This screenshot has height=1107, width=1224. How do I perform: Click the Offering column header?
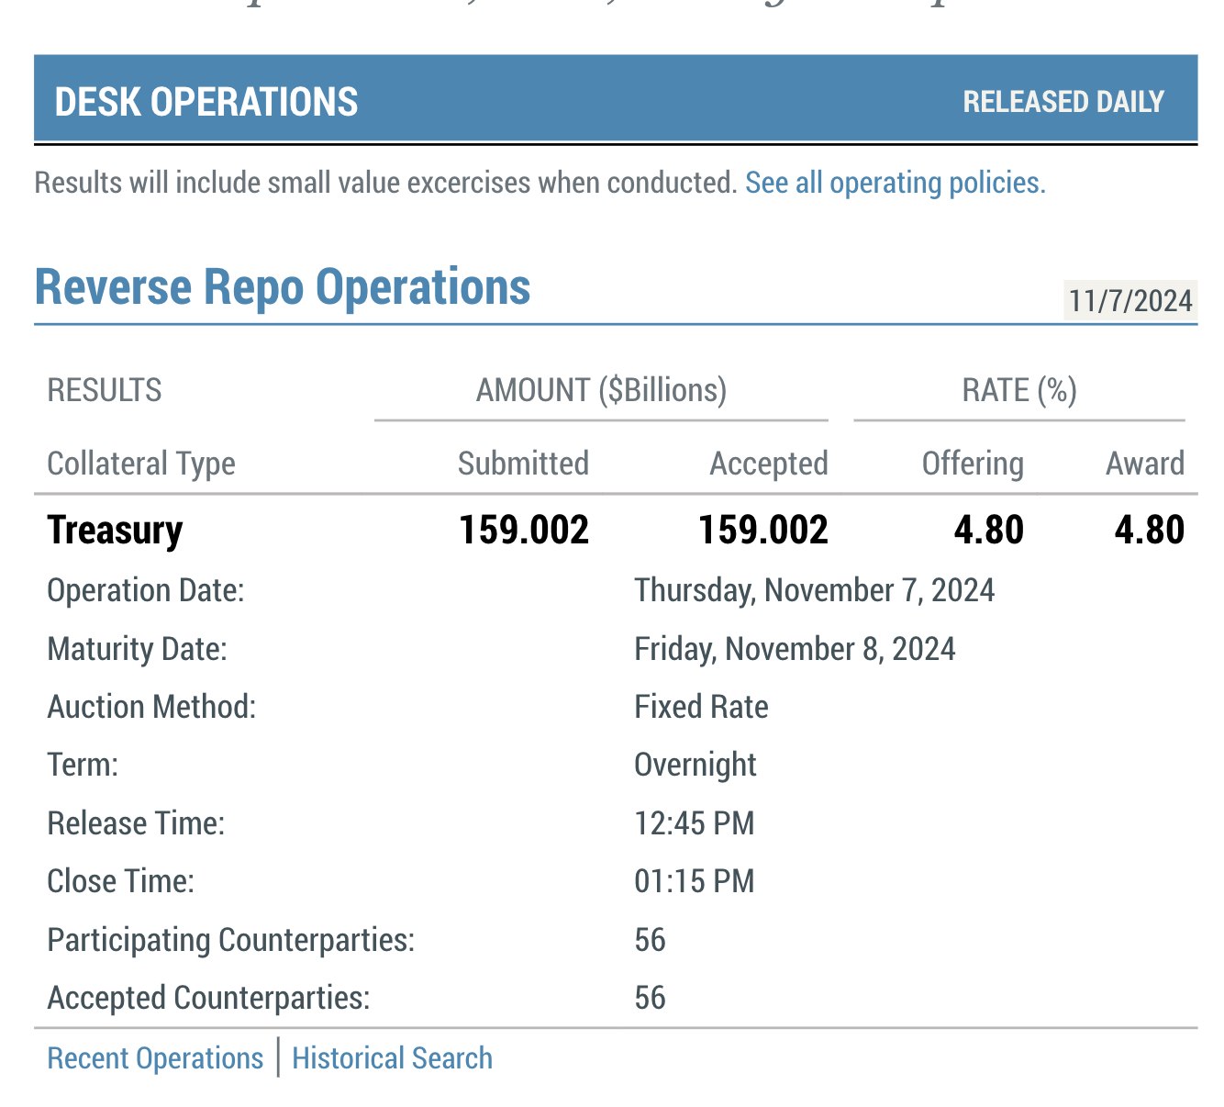tap(972, 464)
